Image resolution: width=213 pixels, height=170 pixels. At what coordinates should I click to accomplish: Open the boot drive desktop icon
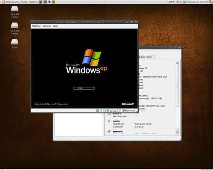pyautogui.click(x=15, y=44)
